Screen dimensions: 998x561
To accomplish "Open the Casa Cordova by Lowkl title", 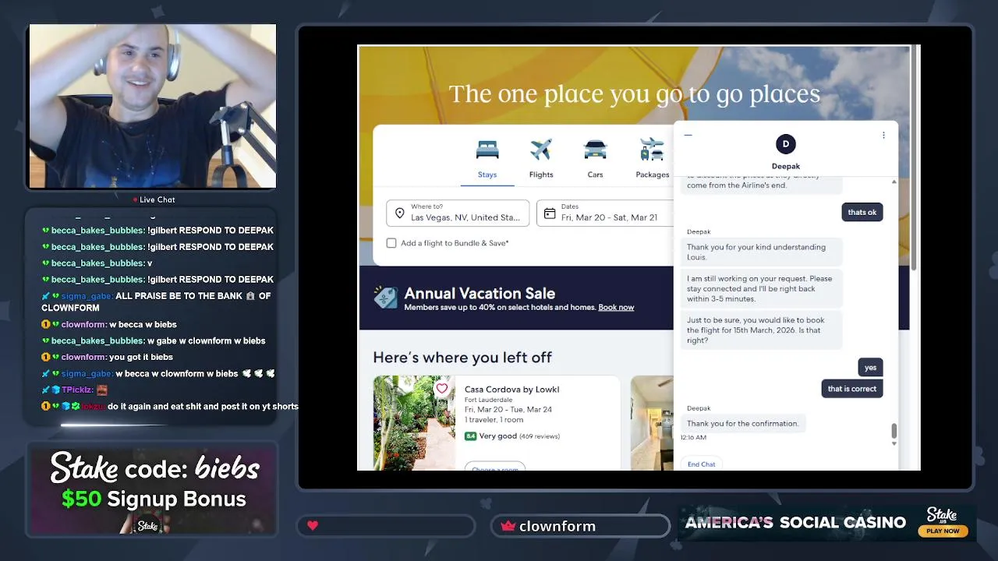I will [511, 389].
